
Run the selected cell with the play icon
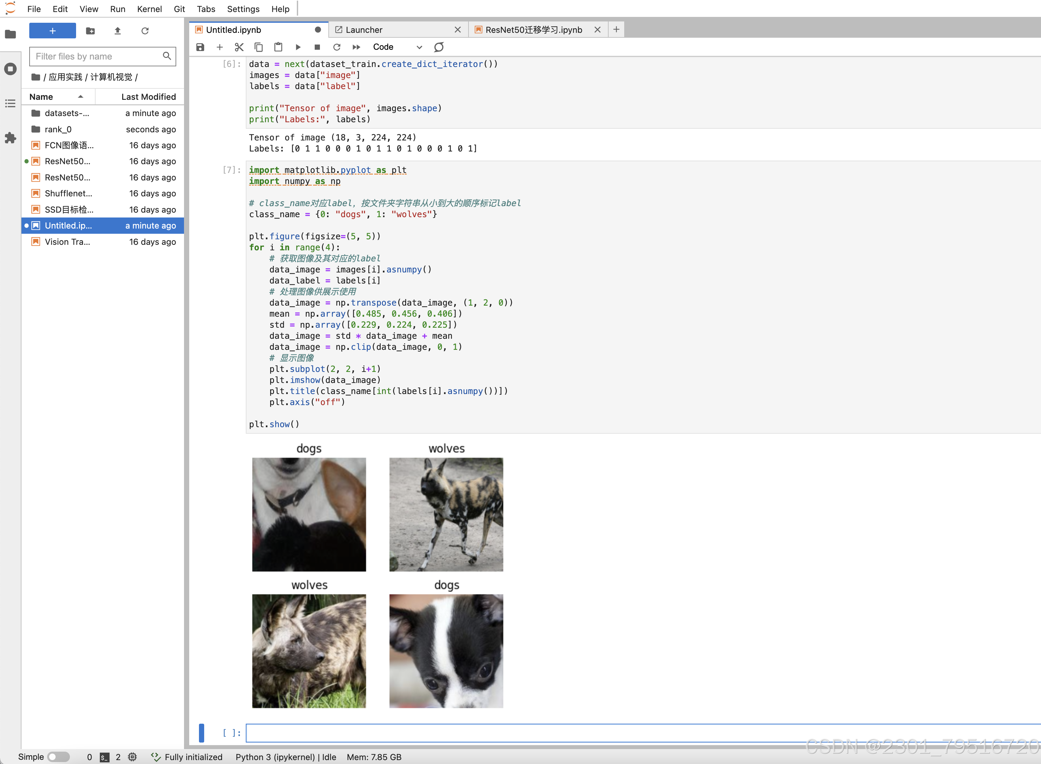[298, 47]
